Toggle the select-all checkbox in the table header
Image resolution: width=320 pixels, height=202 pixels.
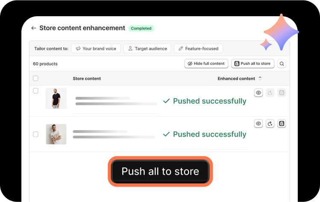click(x=36, y=78)
